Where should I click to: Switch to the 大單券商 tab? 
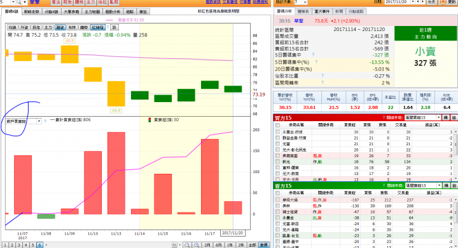pos(71,11)
